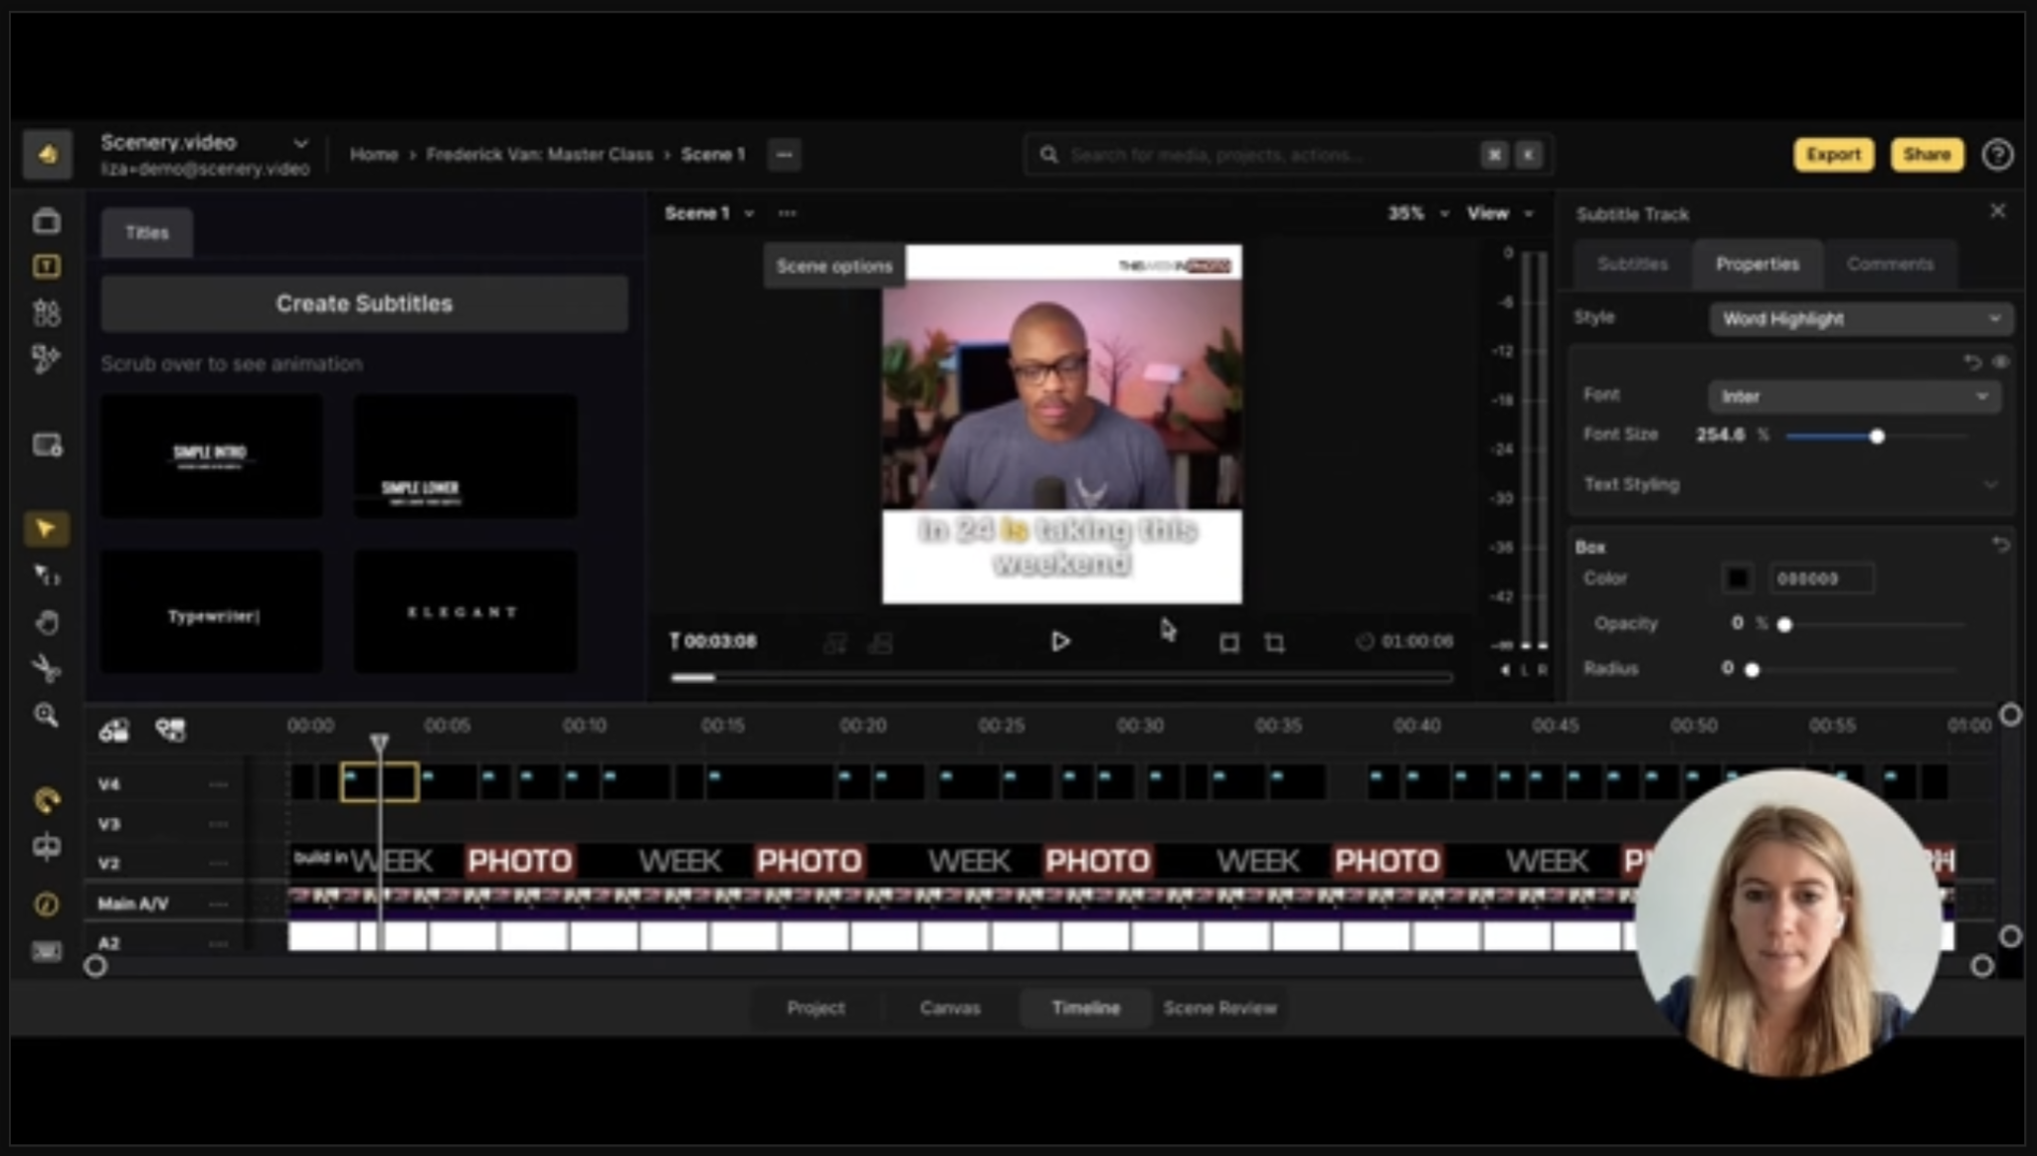
Task: Open the Scene Review tab
Action: (x=1219, y=1008)
